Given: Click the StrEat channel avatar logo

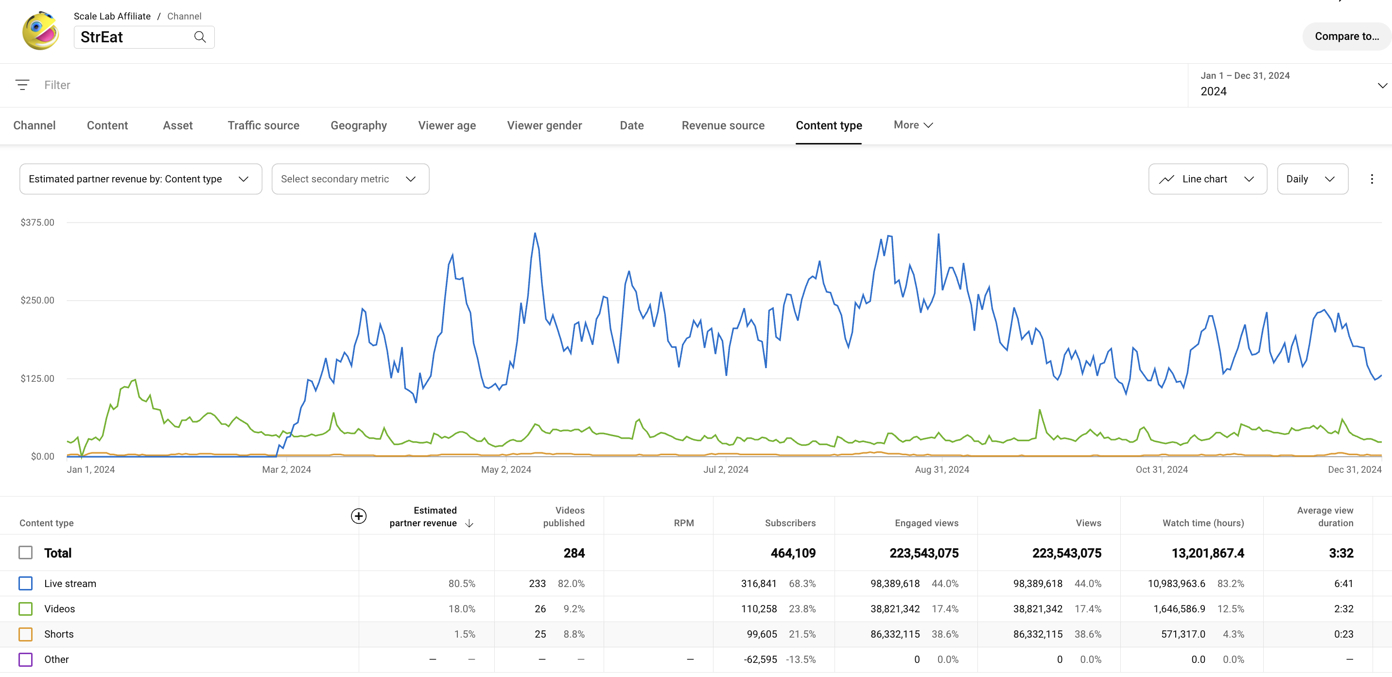Looking at the screenshot, I should (40, 31).
